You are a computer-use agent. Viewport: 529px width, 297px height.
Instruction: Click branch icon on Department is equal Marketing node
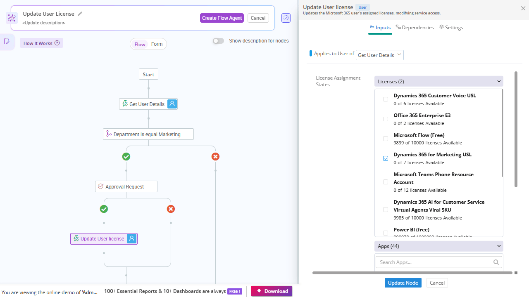pyautogui.click(x=109, y=134)
